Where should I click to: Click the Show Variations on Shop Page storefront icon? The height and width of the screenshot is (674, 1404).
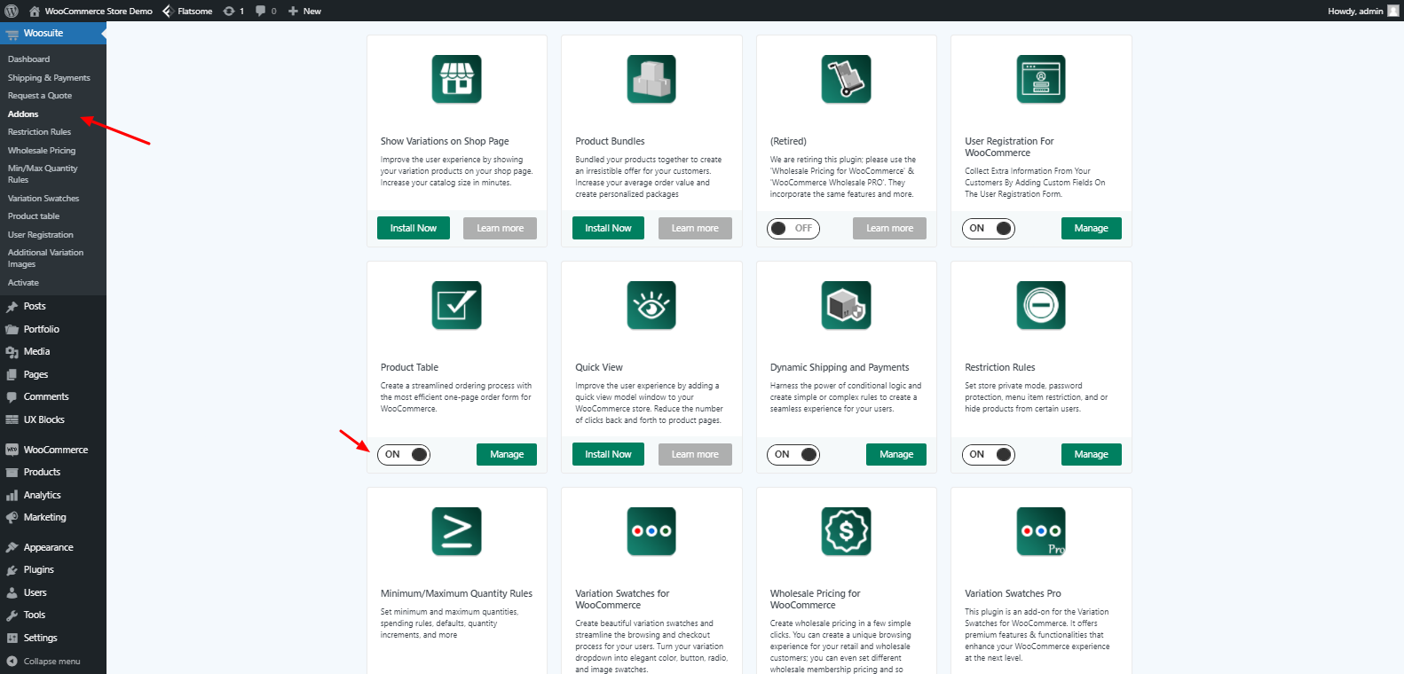point(457,79)
